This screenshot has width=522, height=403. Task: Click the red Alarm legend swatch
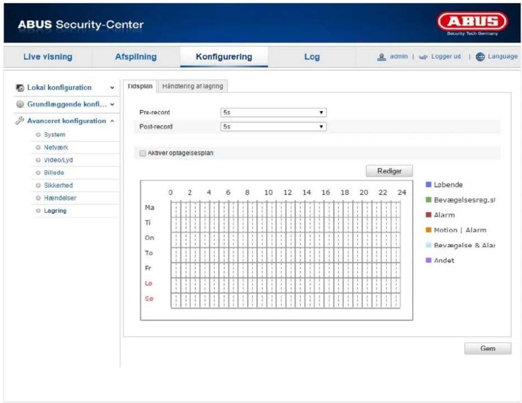point(428,215)
